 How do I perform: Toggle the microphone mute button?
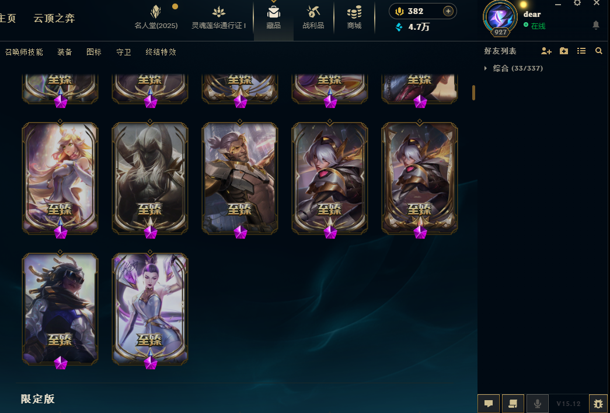(537, 404)
